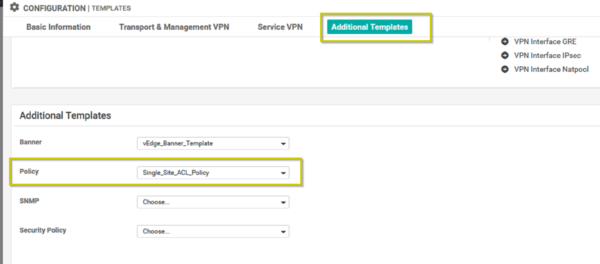Click the Security Policy field label
This screenshot has height=264, width=600.
(x=43, y=230)
